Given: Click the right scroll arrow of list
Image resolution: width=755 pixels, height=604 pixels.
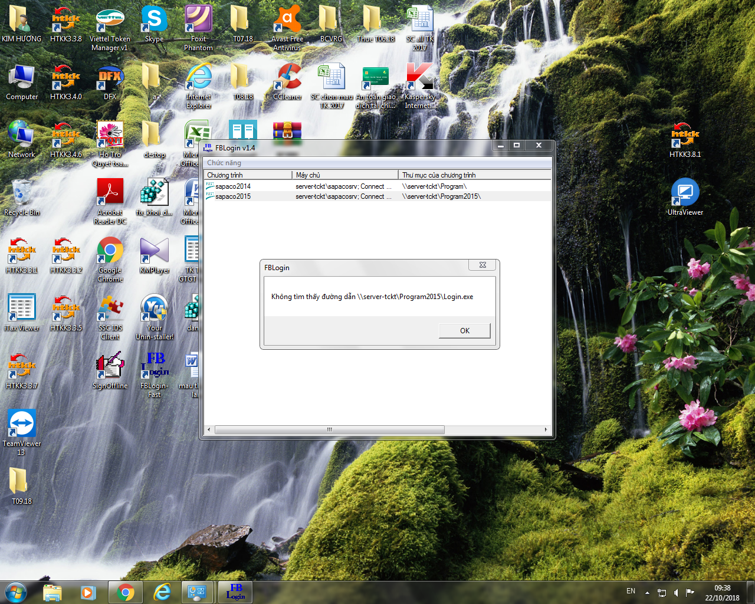Looking at the screenshot, I should click(x=546, y=429).
